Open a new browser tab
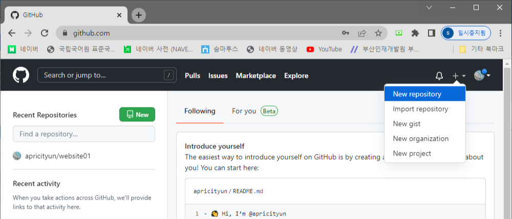The image size is (512, 219). coord(139,15)
